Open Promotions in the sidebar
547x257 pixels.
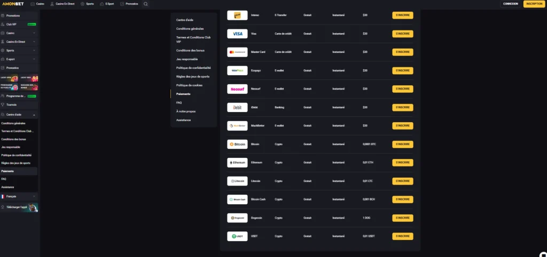[x=19, y=15]
